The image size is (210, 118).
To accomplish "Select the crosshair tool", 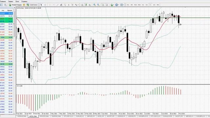I will (45, 5).
